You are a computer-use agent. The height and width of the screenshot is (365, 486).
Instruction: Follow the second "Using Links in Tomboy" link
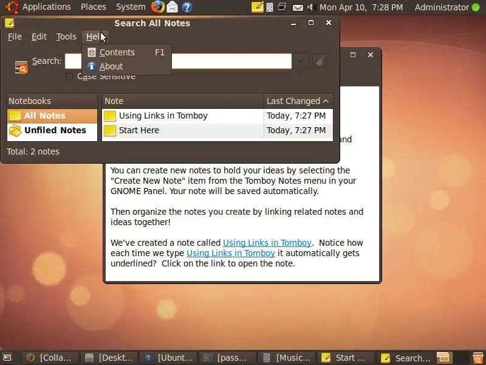point(231,253)
